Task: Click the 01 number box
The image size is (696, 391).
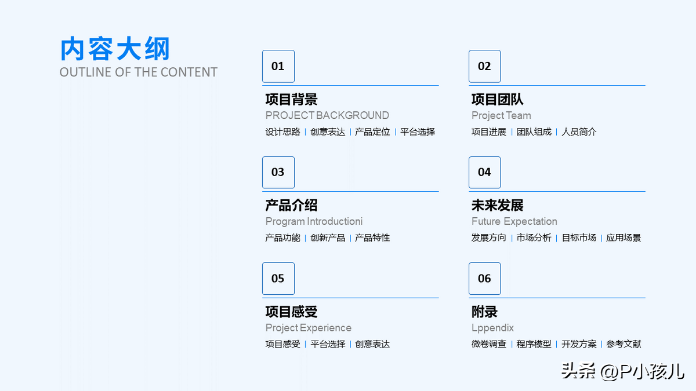Action: tap(278, 66)
